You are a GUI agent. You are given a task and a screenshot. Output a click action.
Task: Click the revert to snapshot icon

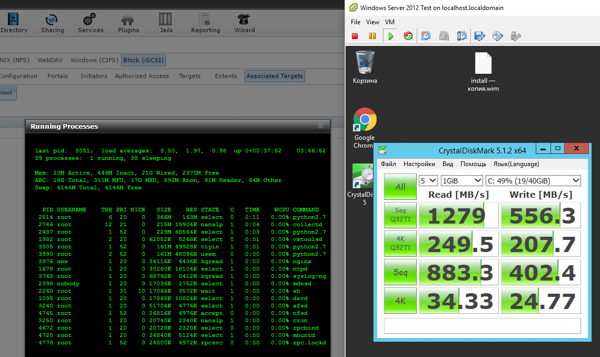444,36
